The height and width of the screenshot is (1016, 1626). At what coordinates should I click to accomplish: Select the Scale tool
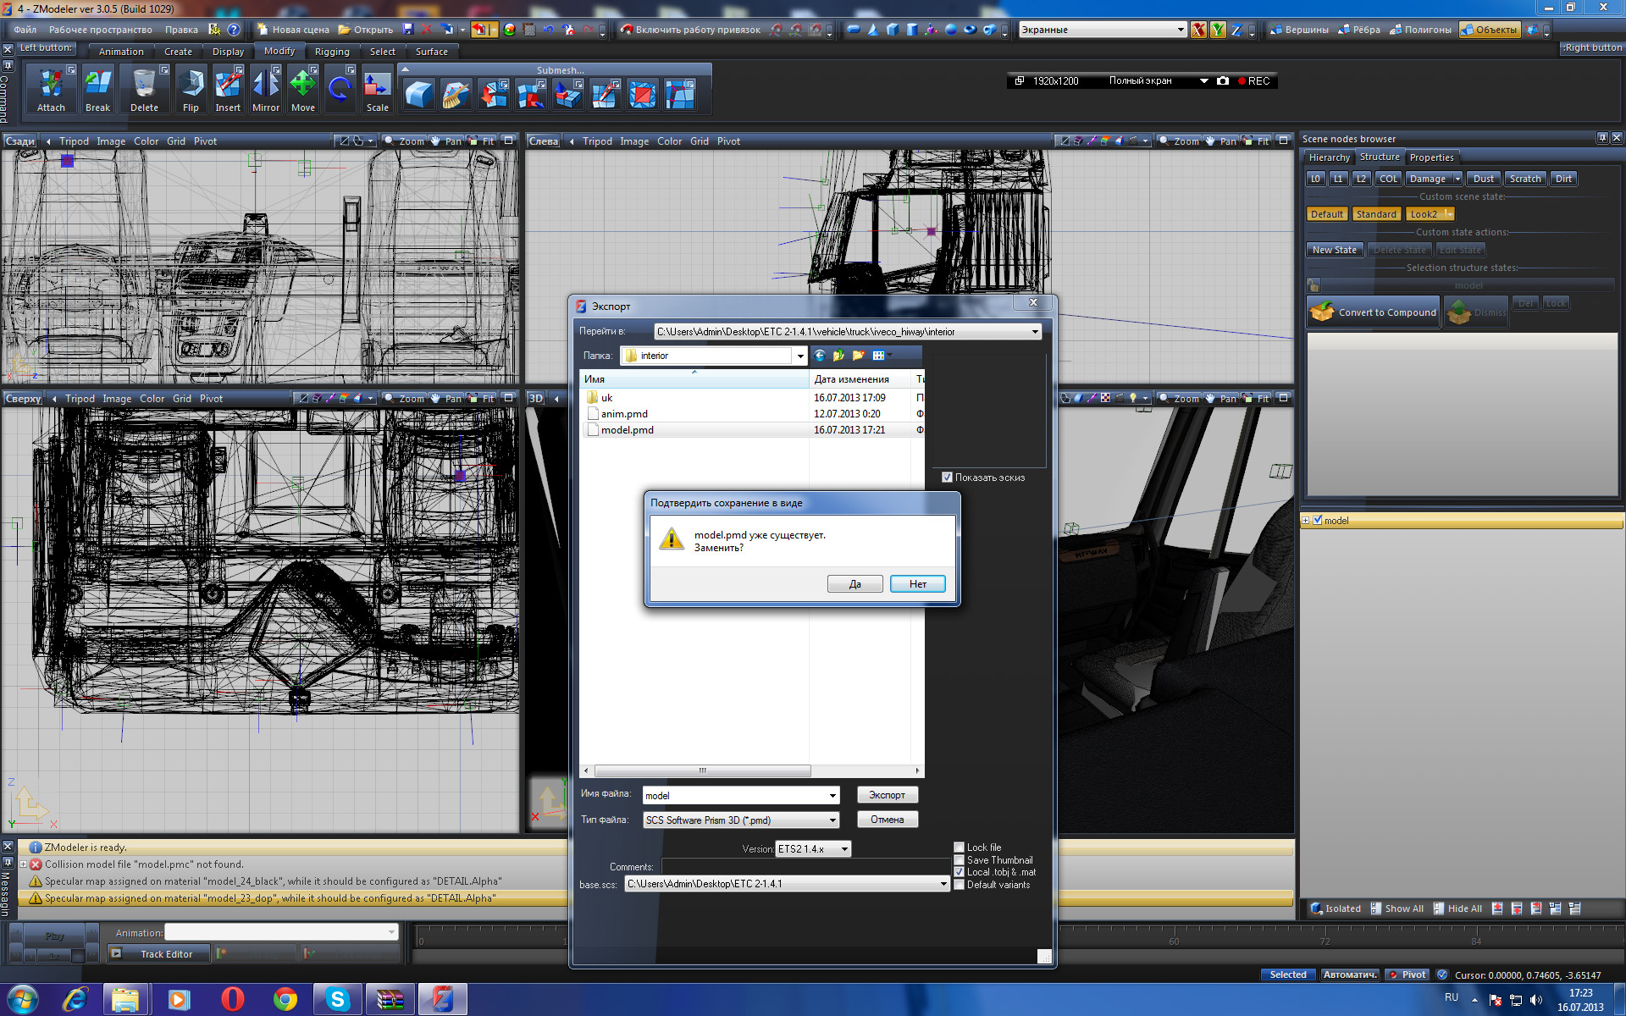tap(377, 86)
